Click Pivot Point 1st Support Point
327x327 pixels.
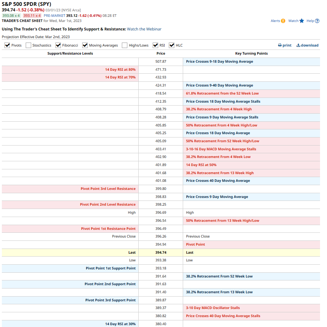(111, 268)
